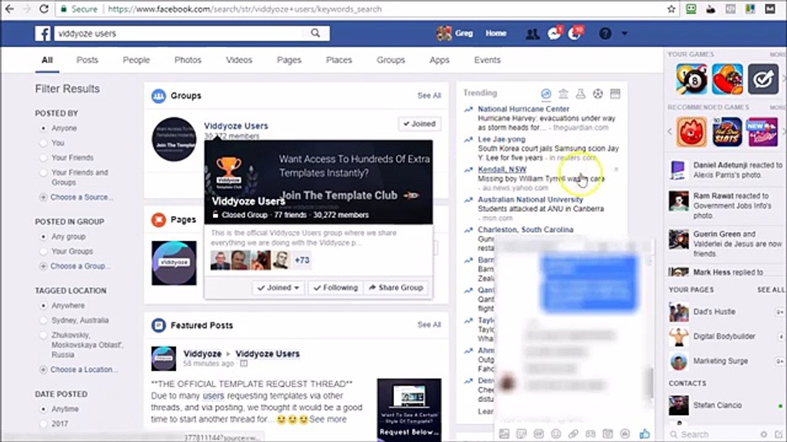Screen dimensions: 787x442
Task: Open the Quick Help question icon
Action: click(x=605, y=34)
